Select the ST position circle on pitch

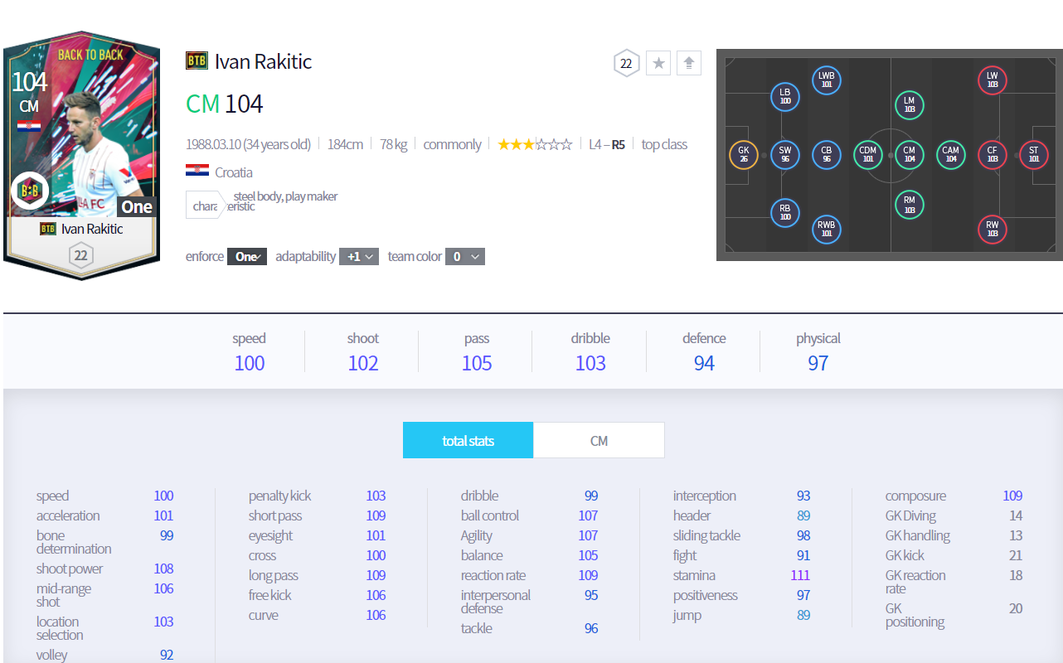click(1033, 155)
